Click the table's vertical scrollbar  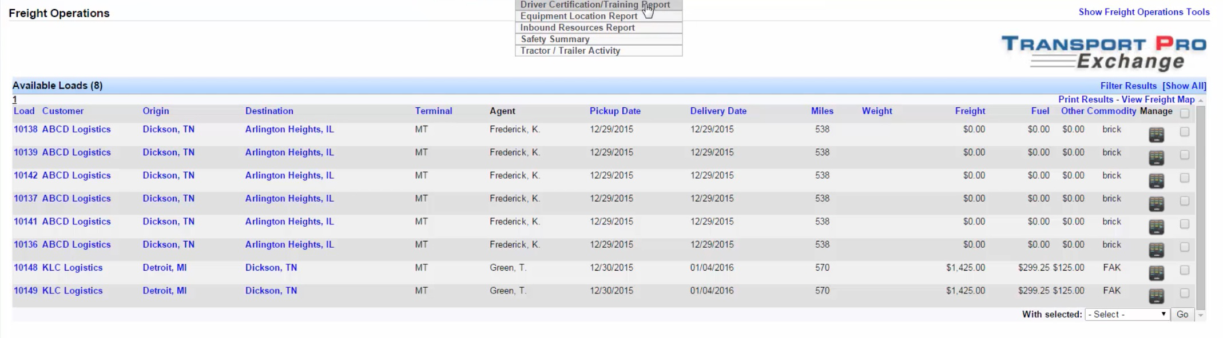tap(1201, 206)
